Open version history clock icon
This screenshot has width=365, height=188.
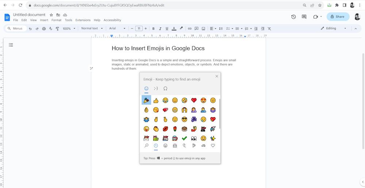[293, 17]
